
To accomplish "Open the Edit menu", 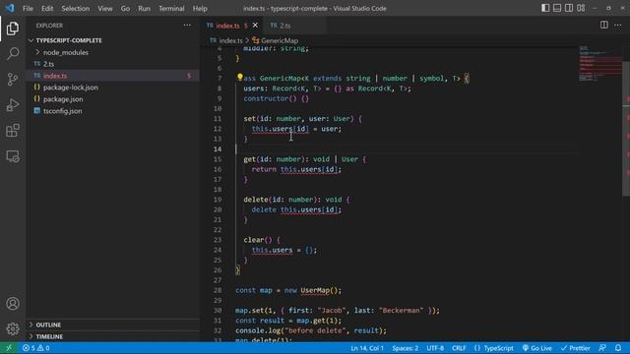I will pyautogui.click(x=47, y=9).
